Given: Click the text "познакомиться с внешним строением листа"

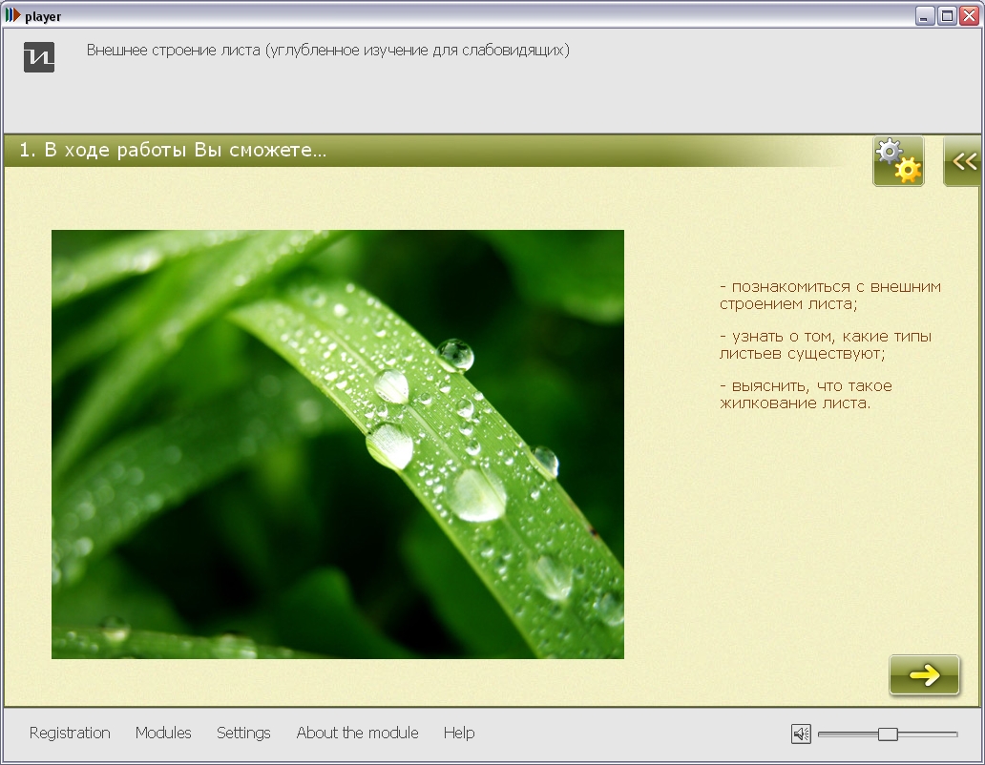Looking at the screenshot, I should (x=829, y=295).
